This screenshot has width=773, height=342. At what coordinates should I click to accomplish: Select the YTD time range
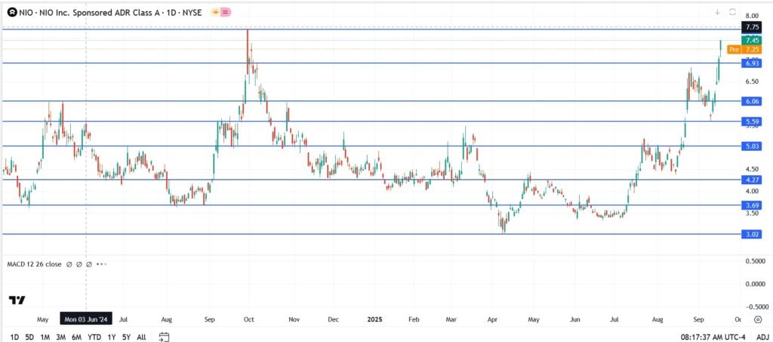[94, 337]
